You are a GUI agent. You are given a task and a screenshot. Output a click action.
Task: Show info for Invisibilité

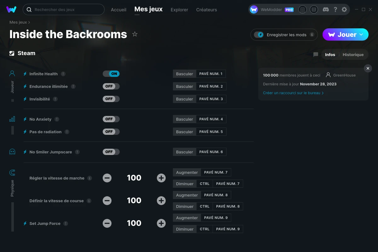(55, 99)
